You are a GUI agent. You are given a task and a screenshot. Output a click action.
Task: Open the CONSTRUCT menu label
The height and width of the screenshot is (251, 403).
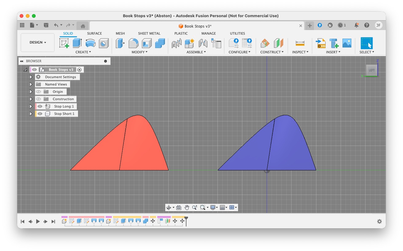[272, 52]
